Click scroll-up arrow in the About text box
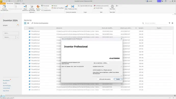Screen dimensions: 176x99 point(121,67)
